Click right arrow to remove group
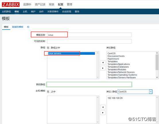 103,68
